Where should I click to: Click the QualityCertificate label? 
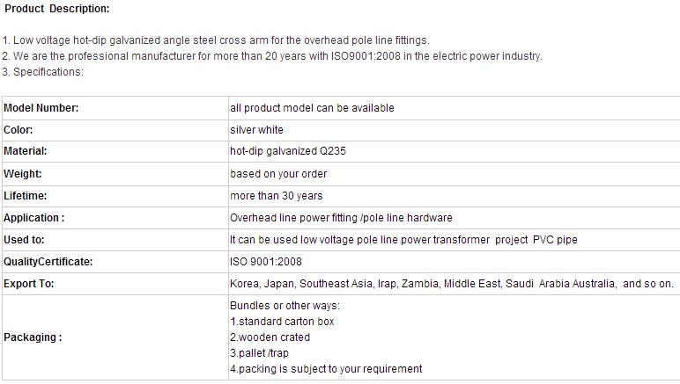click(x=48, y=262)
